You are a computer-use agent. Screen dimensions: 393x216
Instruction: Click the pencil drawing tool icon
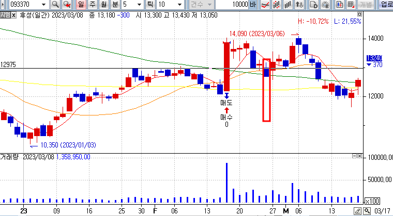[357, 211]
